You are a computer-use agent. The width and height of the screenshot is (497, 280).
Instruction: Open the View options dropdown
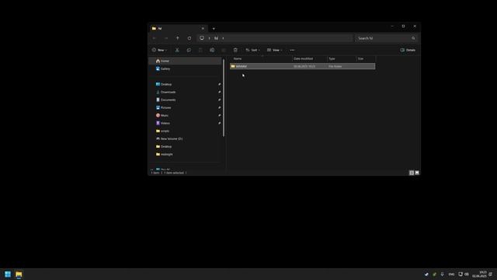click(274, 50)
